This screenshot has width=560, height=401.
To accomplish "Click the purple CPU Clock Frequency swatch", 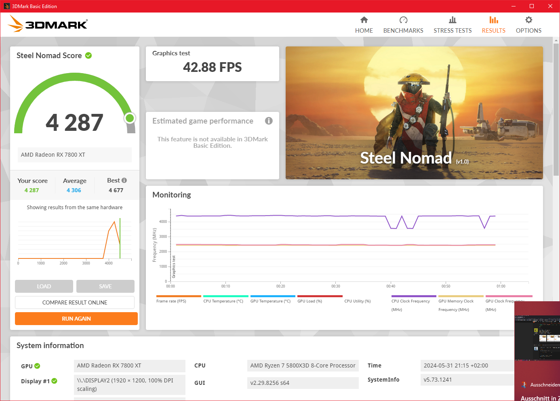I will point(414,296).
